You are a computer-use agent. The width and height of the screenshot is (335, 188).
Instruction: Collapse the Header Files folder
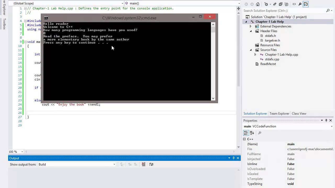[x=251, y=31]
